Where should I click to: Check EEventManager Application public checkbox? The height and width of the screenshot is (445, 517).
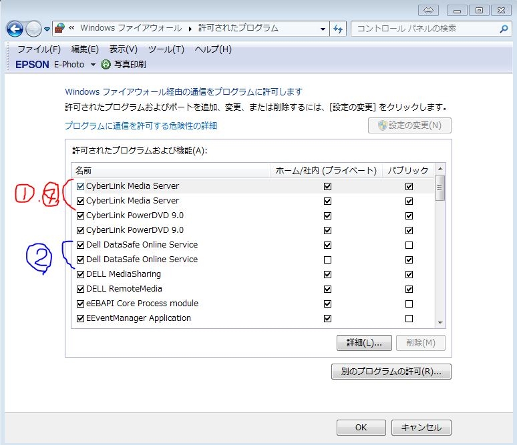coord(409,318)
